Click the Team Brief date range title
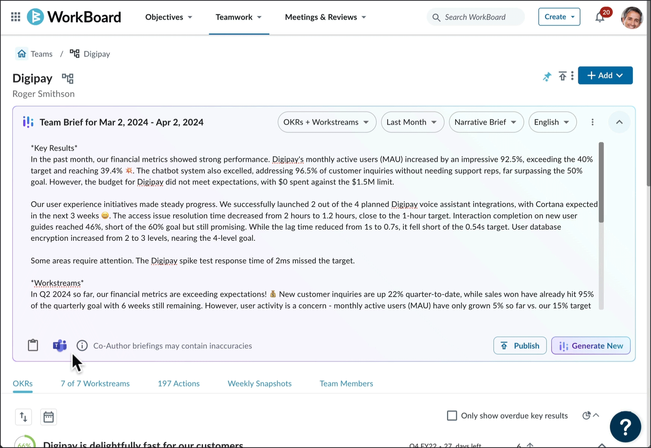This screenshot has height=448, width=651. (x=122, y=122)
